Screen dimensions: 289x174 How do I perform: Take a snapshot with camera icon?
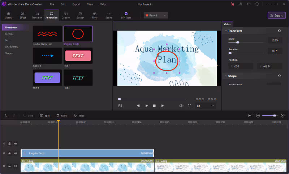pyautogui.click(x=120, y=106)
